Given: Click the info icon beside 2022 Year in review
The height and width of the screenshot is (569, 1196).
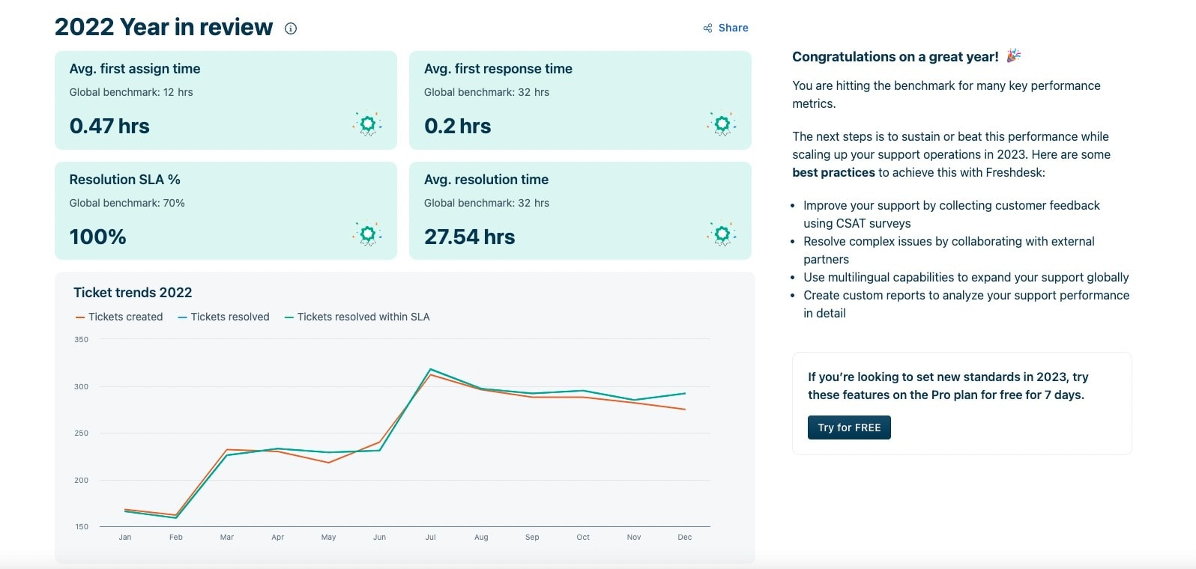Looking at the screenshot, I should pyautogui.click(x=291, y=28).
